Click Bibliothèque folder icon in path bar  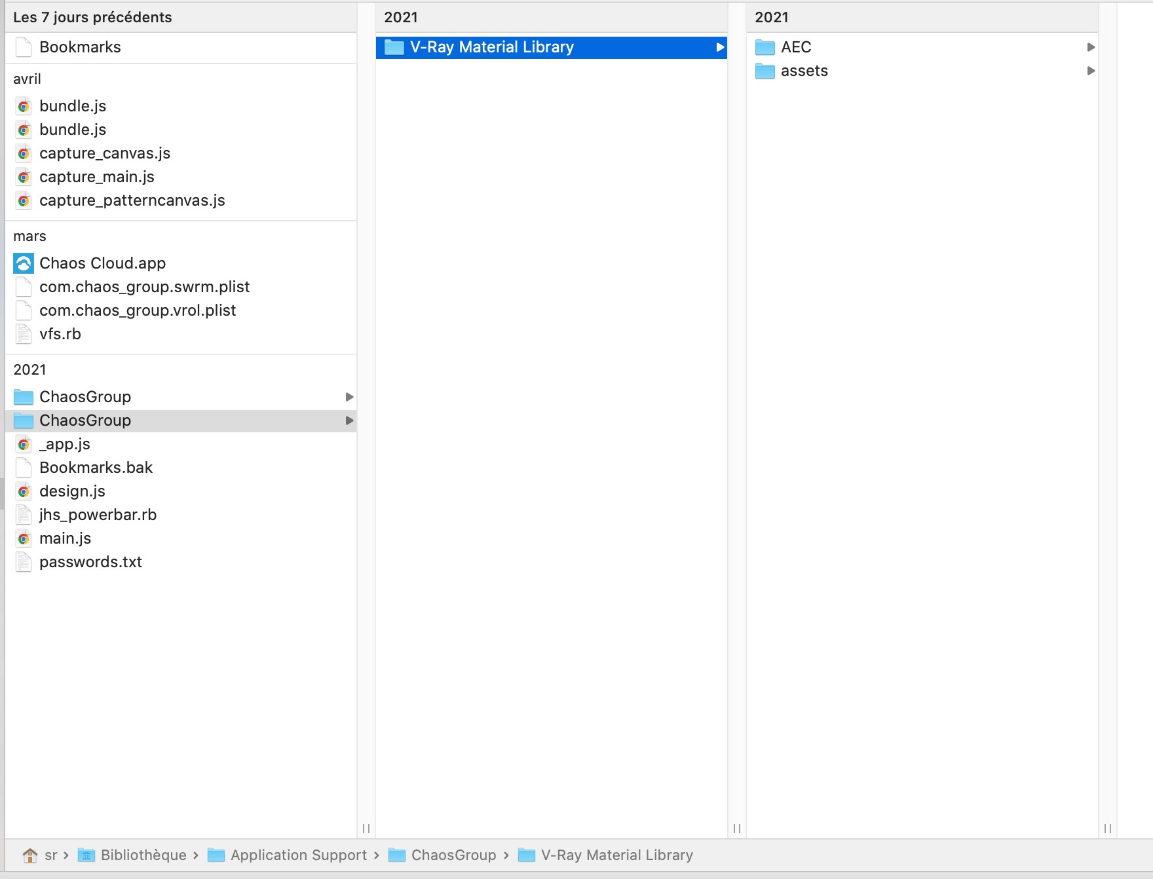click(86, 855)
